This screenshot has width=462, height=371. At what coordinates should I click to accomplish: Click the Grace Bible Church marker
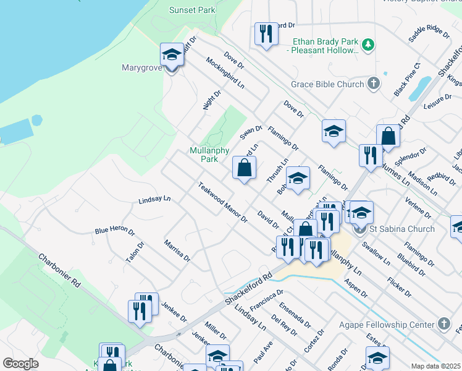(x=373, y=83)
